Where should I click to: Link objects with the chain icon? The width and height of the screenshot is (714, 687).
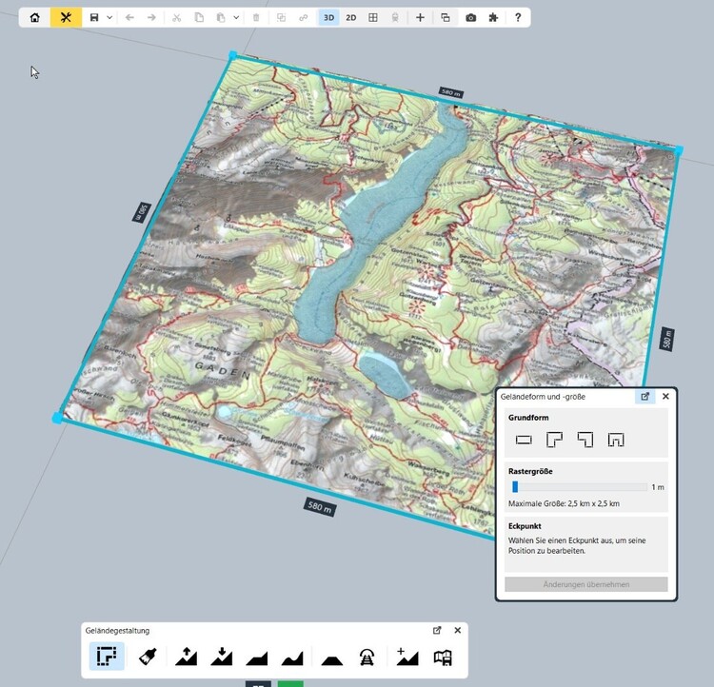304,18
